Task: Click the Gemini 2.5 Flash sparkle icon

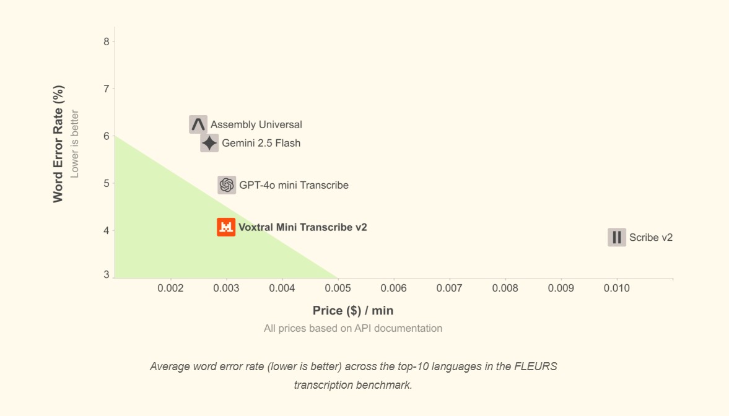Action: [209, 143]
